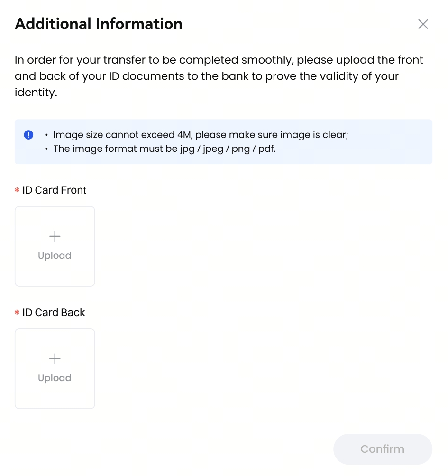Click the Additional Information dialog title
448x476 pixels.
pos(99,24)
